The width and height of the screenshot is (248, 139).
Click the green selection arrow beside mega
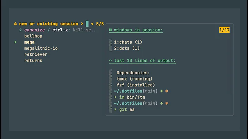point(15,42)
